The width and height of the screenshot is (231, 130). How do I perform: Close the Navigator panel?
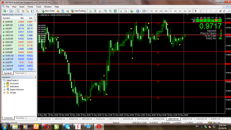click(35, 78)
